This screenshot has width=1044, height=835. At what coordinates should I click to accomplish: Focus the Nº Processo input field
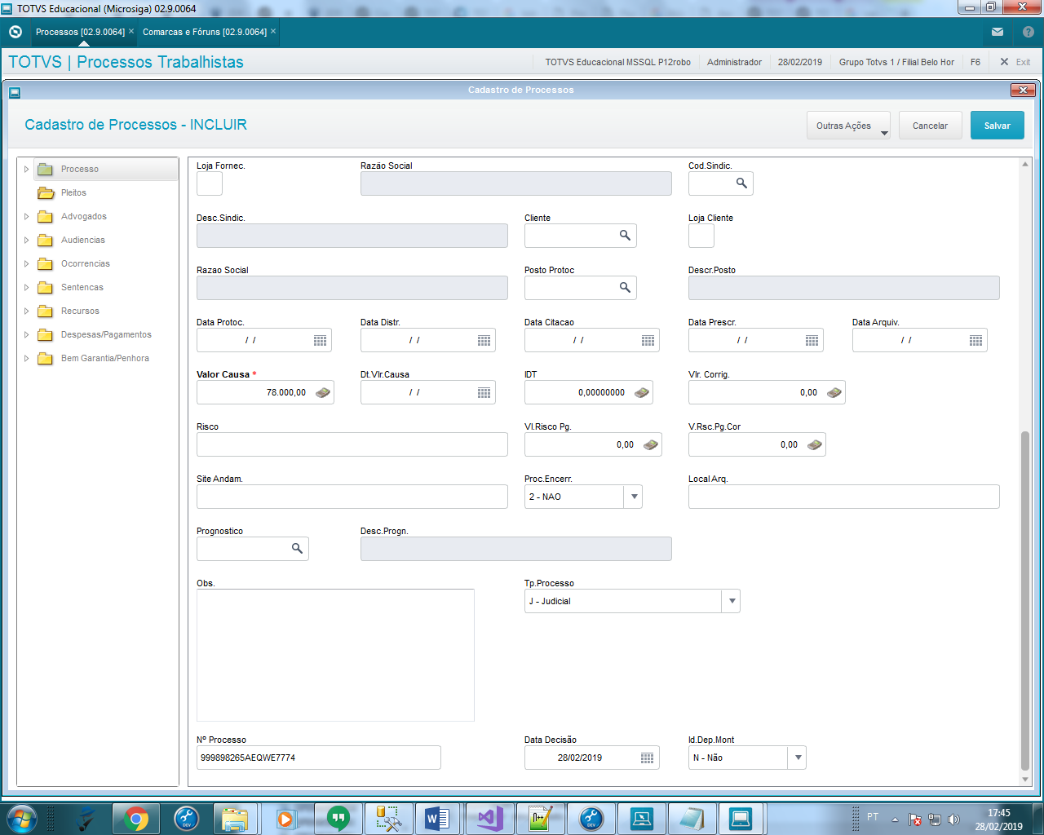coord(319,758)
